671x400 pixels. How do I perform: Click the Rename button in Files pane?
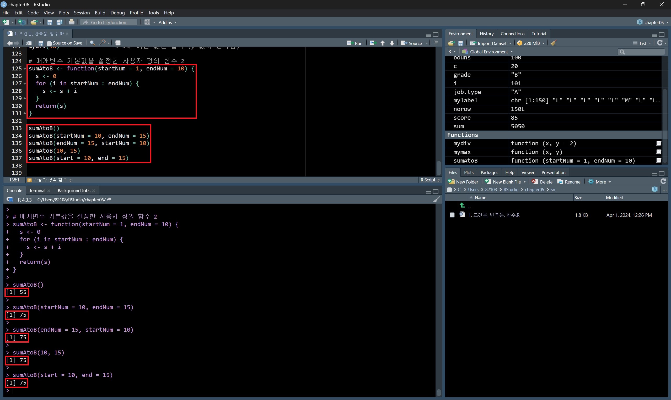pyautogui.click(x=569, y=182)
